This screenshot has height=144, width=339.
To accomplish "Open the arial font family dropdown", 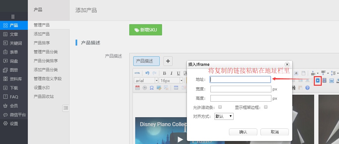I will pyautogui.click(x=146, y=80).
